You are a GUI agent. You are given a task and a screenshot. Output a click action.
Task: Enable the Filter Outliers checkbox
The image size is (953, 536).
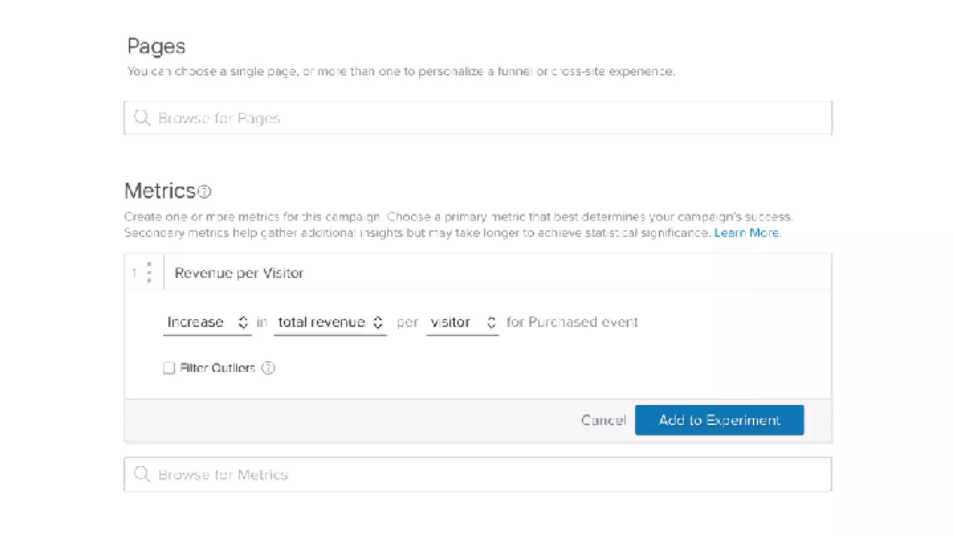tap(169, 368)
